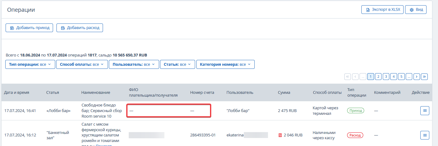Click the Расход badge
Screen dimensions: 438x146
click(355, 135)
